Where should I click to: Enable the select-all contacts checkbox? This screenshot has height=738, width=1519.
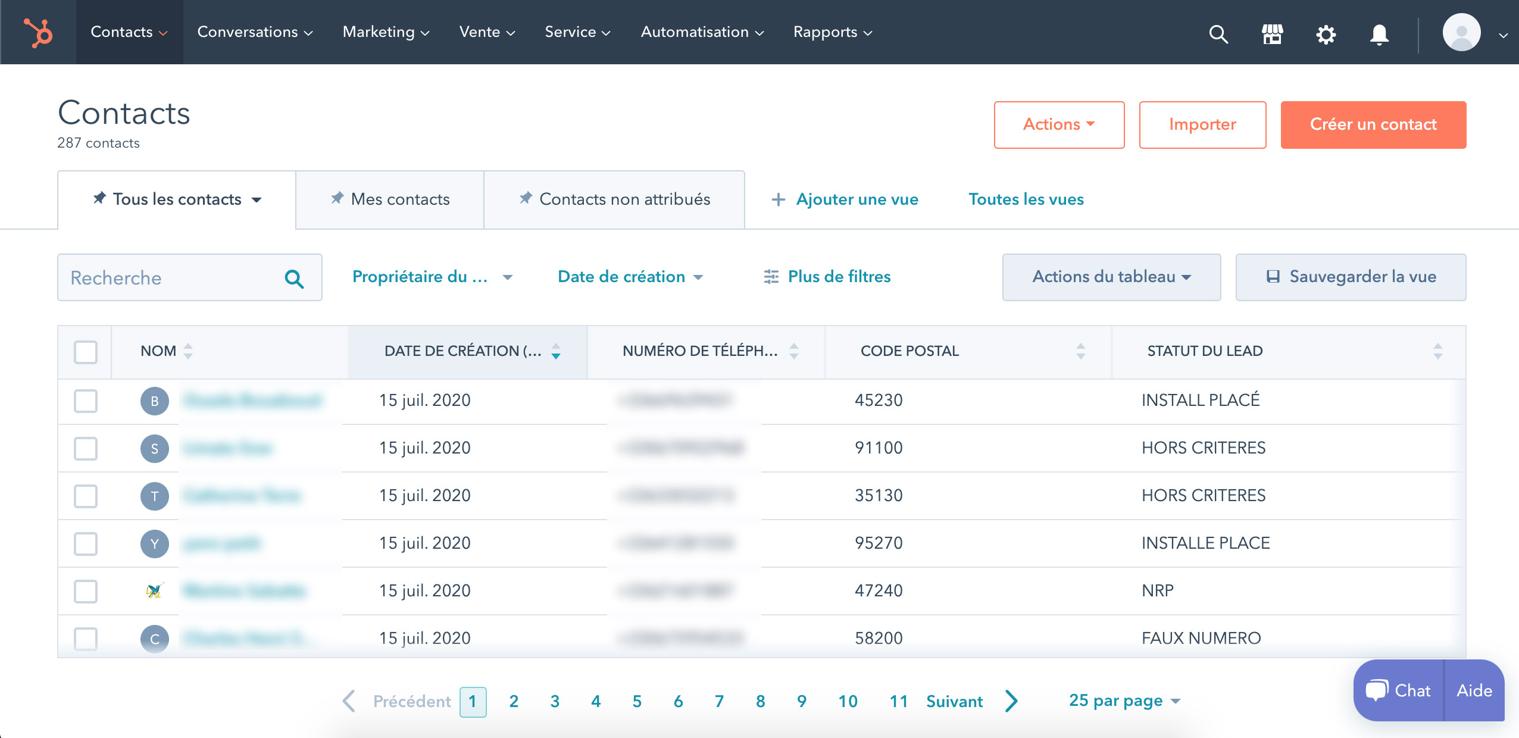click(x=86, y=352)
